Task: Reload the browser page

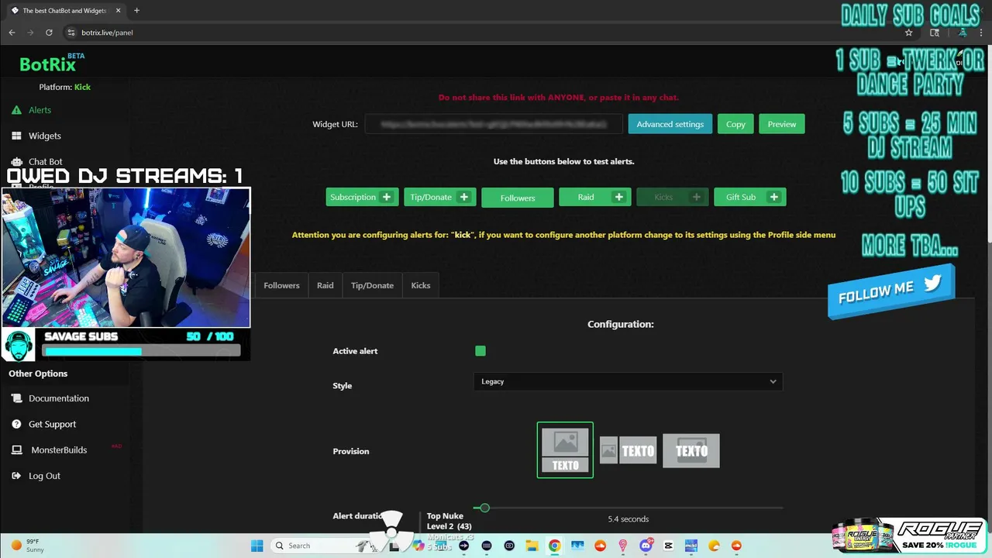Action: [49, 33]
